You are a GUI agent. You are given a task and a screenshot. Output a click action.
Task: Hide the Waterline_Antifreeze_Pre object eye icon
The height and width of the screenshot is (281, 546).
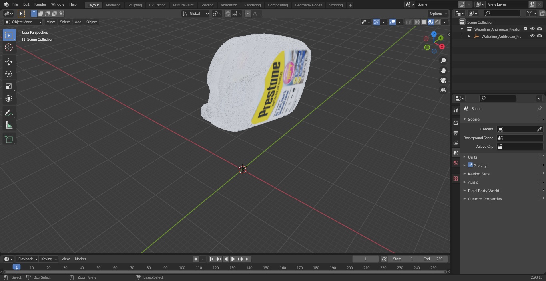point(532,36)
